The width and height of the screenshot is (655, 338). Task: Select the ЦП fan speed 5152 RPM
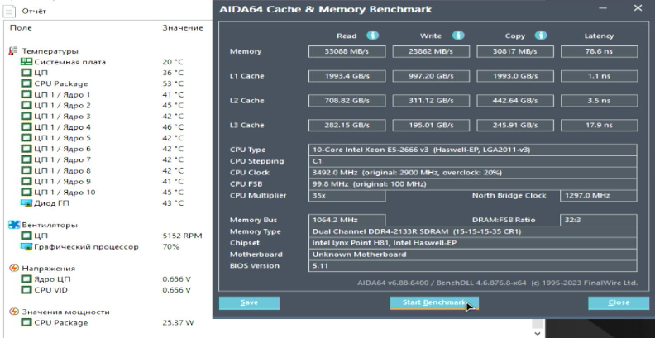pyautogui.click(x=182, y=236)
